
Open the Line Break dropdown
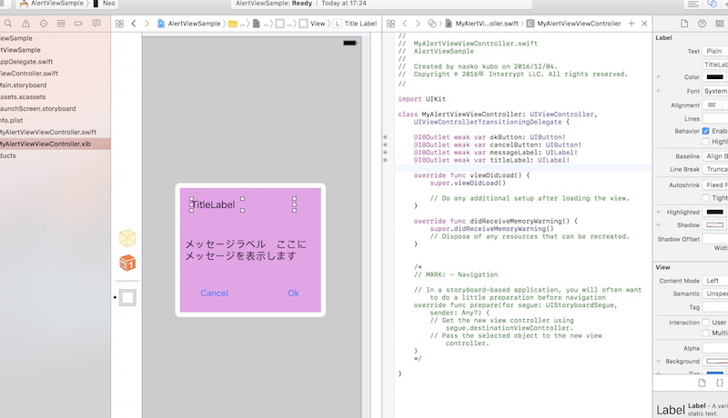715,169
